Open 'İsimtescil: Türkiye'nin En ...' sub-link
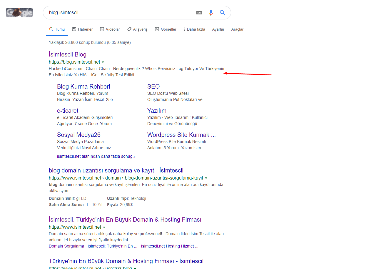This screenshot has height=269, width=371. click(113, 246)
